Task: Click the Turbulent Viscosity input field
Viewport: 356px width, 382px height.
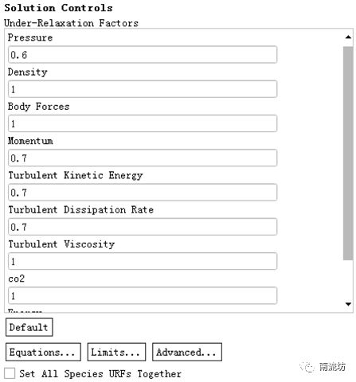Action: pos(143,261)
